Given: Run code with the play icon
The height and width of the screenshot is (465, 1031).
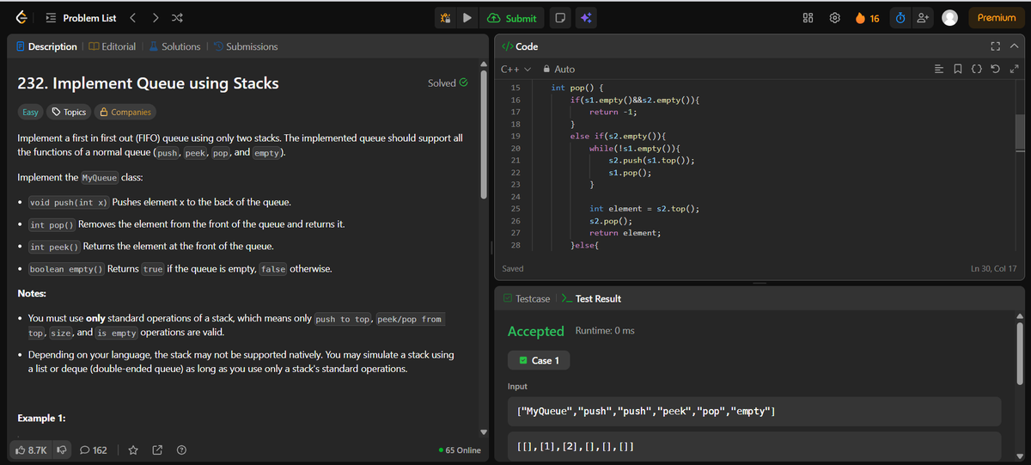Looking at the screenshot, I should coord(467,18).
